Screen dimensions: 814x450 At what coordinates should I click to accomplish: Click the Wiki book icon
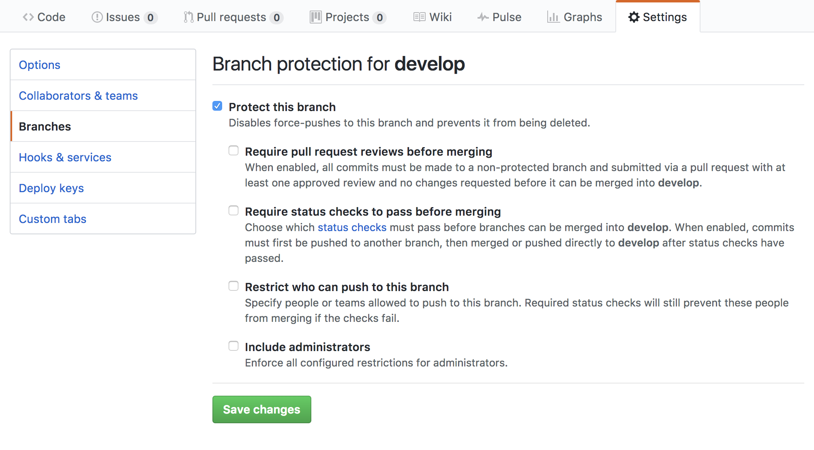click(419, 17)
